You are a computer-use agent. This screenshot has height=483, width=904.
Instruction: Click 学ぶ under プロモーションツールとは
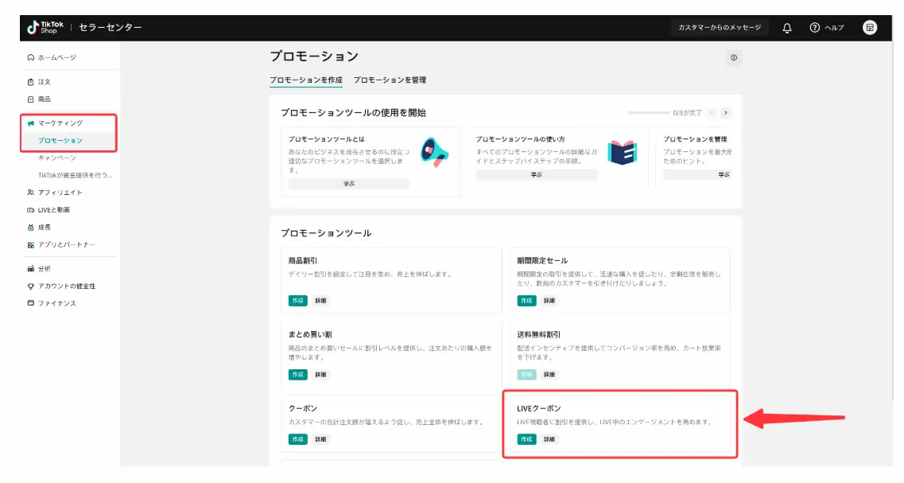349,184
